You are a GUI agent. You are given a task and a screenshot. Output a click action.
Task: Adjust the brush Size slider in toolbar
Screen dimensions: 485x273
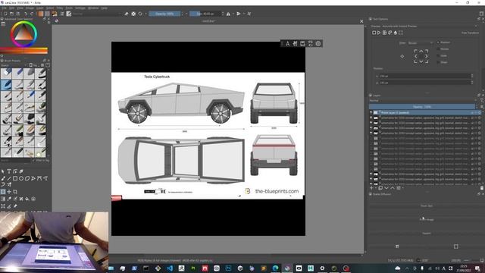point(205,14)
